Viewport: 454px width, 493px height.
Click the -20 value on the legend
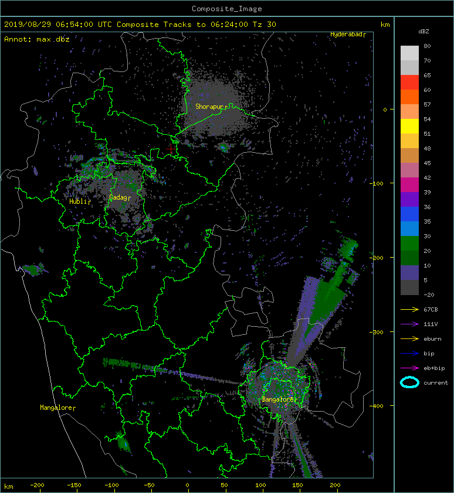(x=429, y=295)
